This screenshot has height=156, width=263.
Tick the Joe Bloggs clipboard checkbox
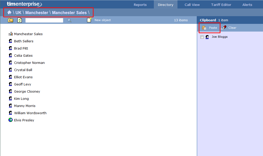pyautogui.click(x=202, y=37)
